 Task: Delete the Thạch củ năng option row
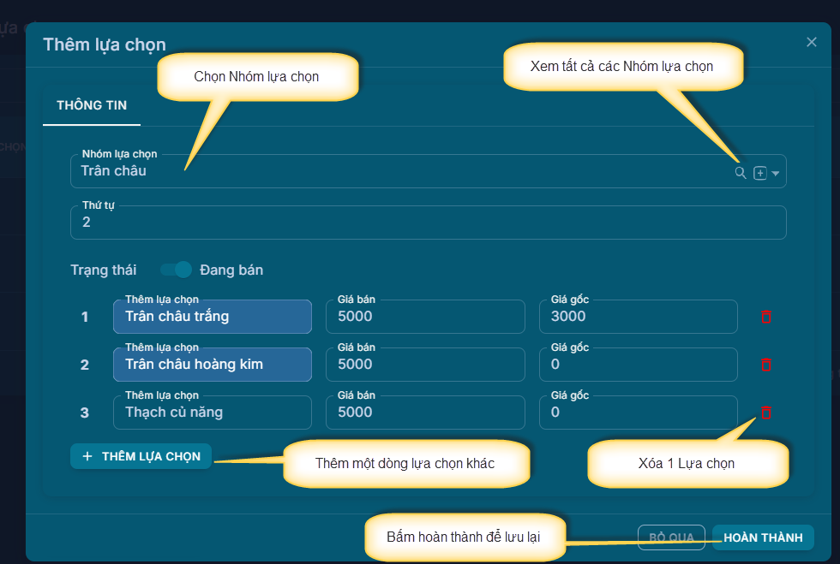click(x=766, y=413)
